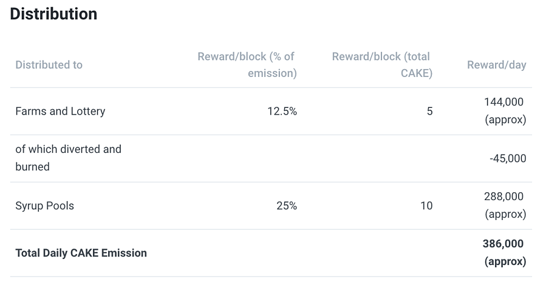
Task: Click the 'Reward/block (% of emission)' header
Action: coord(247,65)
